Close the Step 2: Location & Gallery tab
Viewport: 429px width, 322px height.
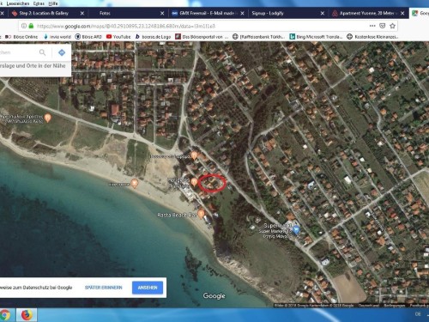click(x=82, y=13)
